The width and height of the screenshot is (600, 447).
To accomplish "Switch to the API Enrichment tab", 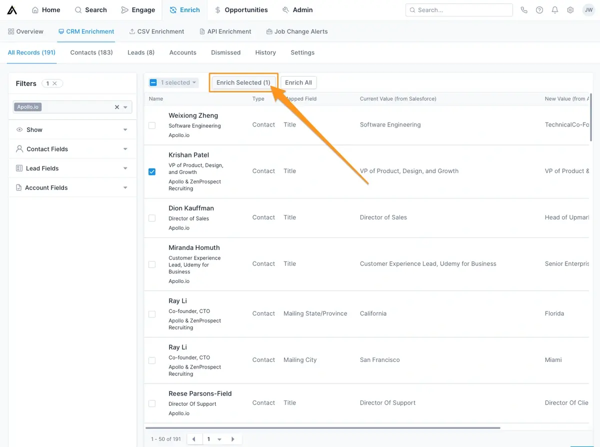I will click(x=225, y=31).
